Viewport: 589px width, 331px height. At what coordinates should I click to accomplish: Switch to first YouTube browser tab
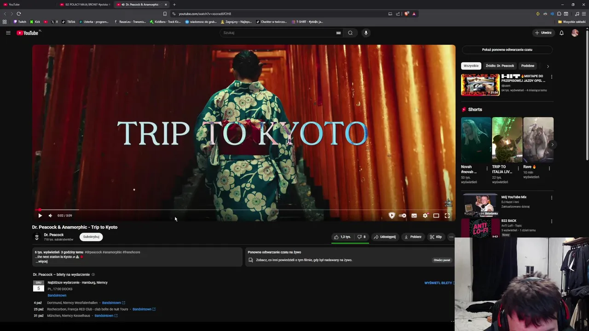[x=28, y=5]
